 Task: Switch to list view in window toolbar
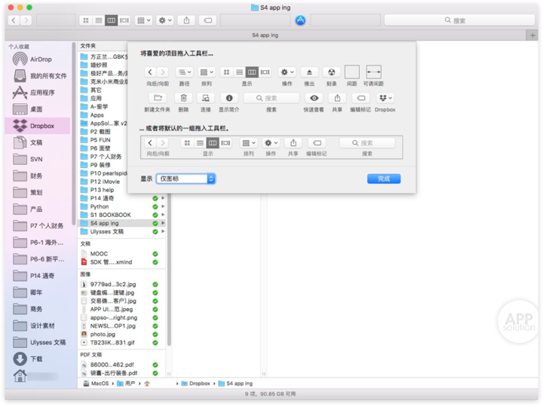pos(99,20)
